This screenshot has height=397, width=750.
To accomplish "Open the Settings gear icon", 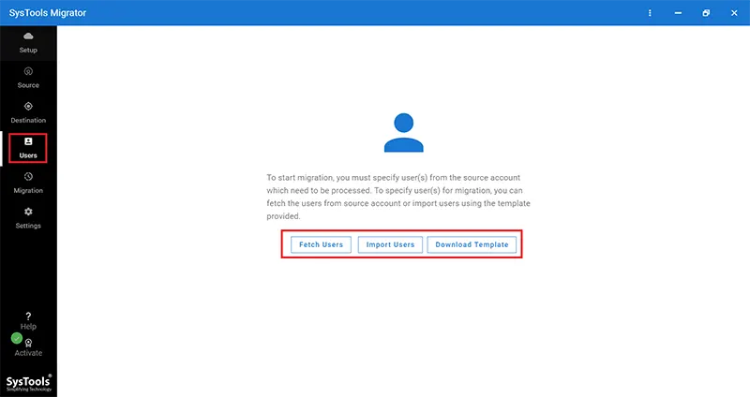I will tap(28, 212).
